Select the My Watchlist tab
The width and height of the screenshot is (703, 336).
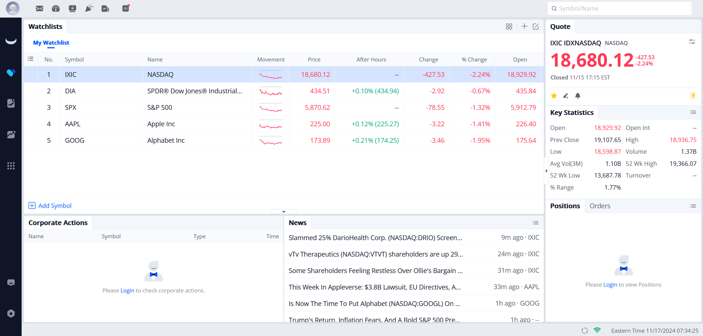[x=51, y=42]
